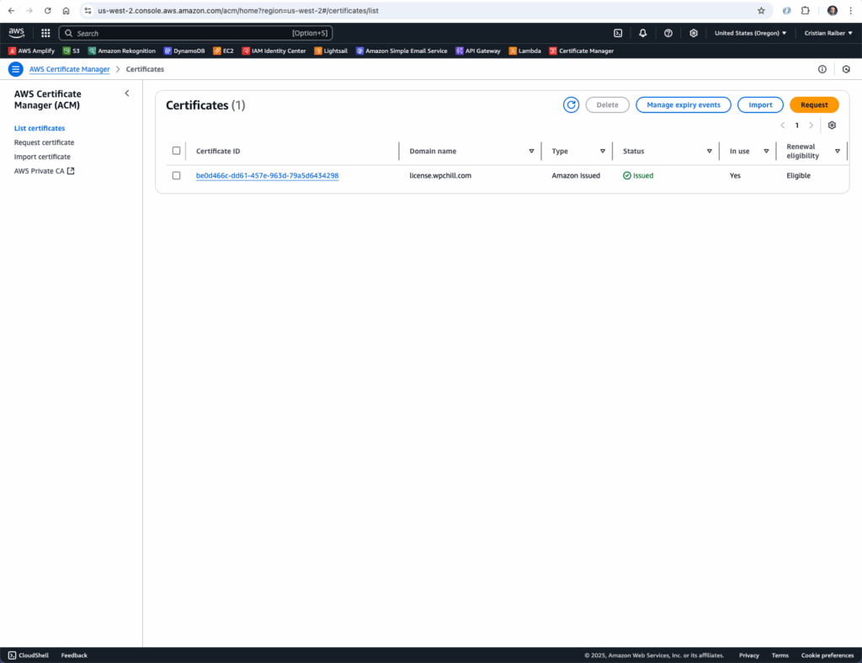Open certificate be0d466c ID link

tap(267, 175)
